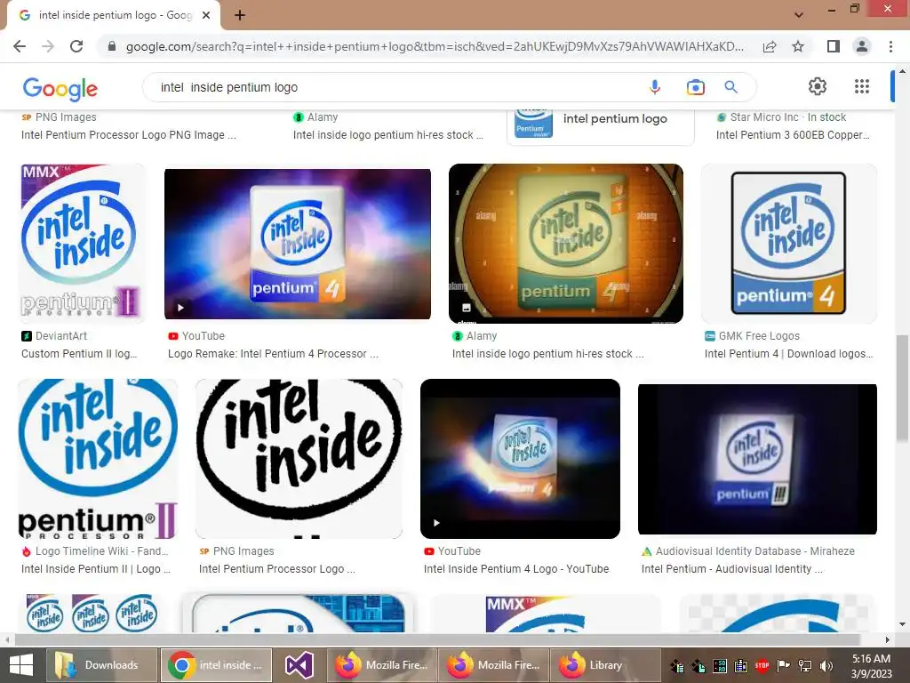Open the Logo Remake Pentium 4 video thumbnail

(298, 244)
